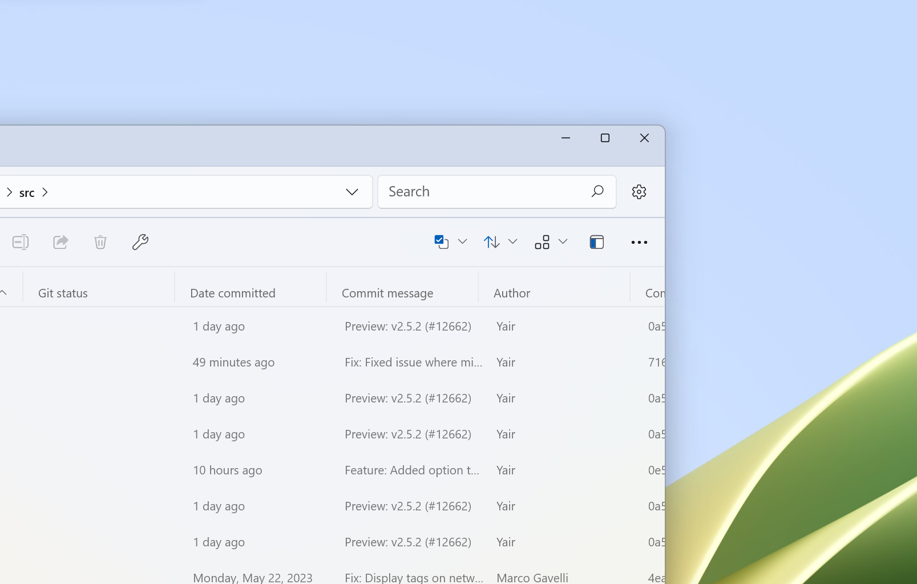Click inside the Search field
The width and height of the screenshot is (917, 584).
(485, 191)
